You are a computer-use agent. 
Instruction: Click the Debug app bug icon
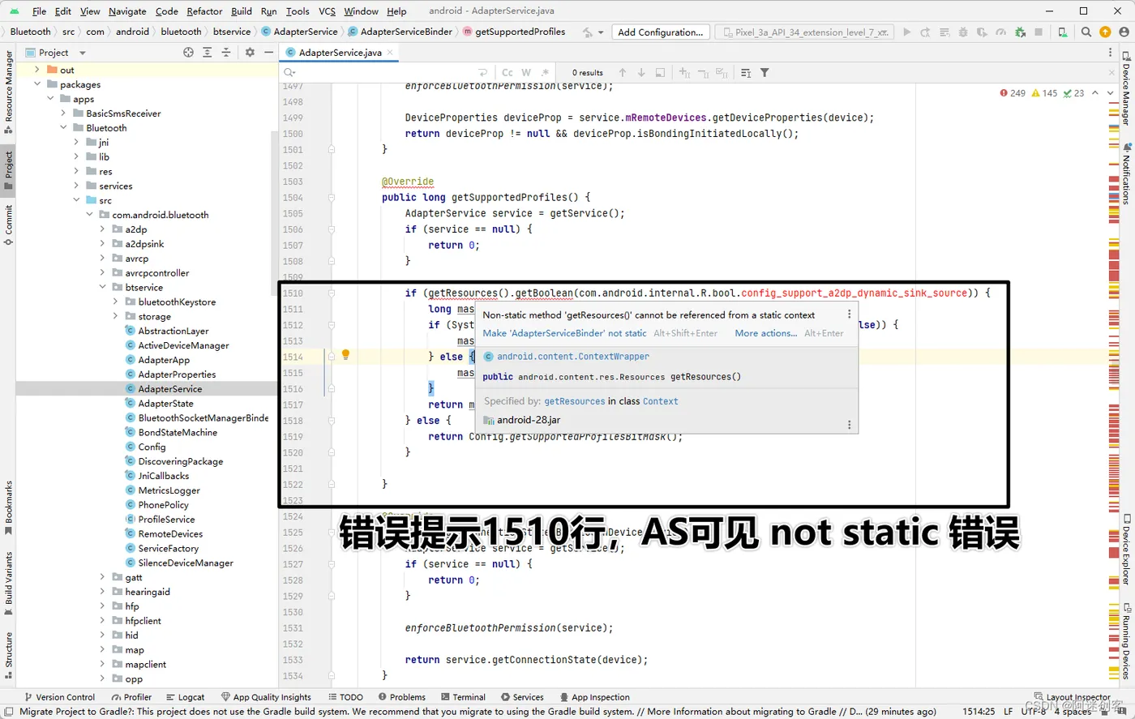click(x=963, y=32)
